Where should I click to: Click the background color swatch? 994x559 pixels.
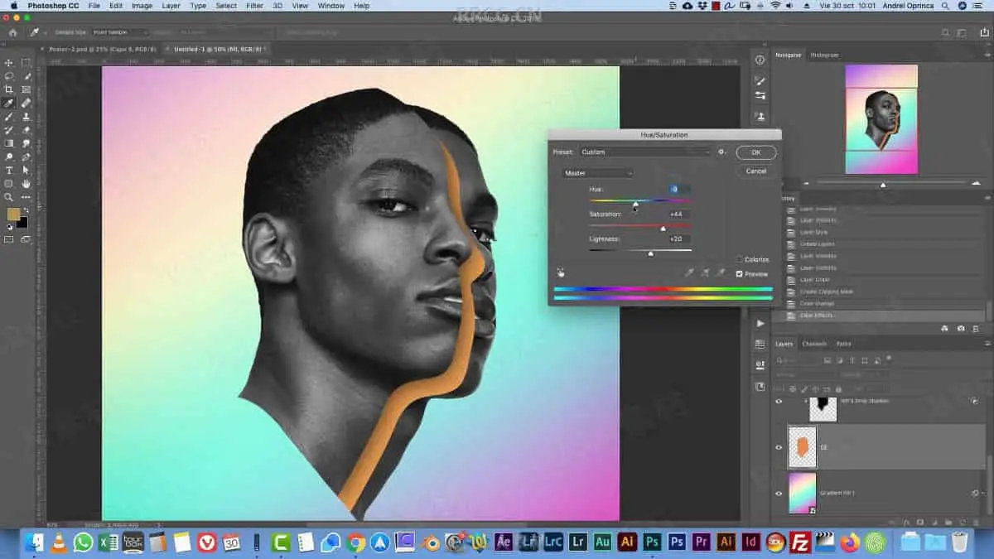[22, 223]
